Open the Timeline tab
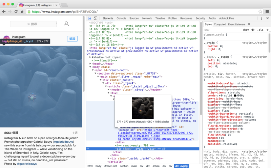The image size is (271, 168). tap(160, 18)
